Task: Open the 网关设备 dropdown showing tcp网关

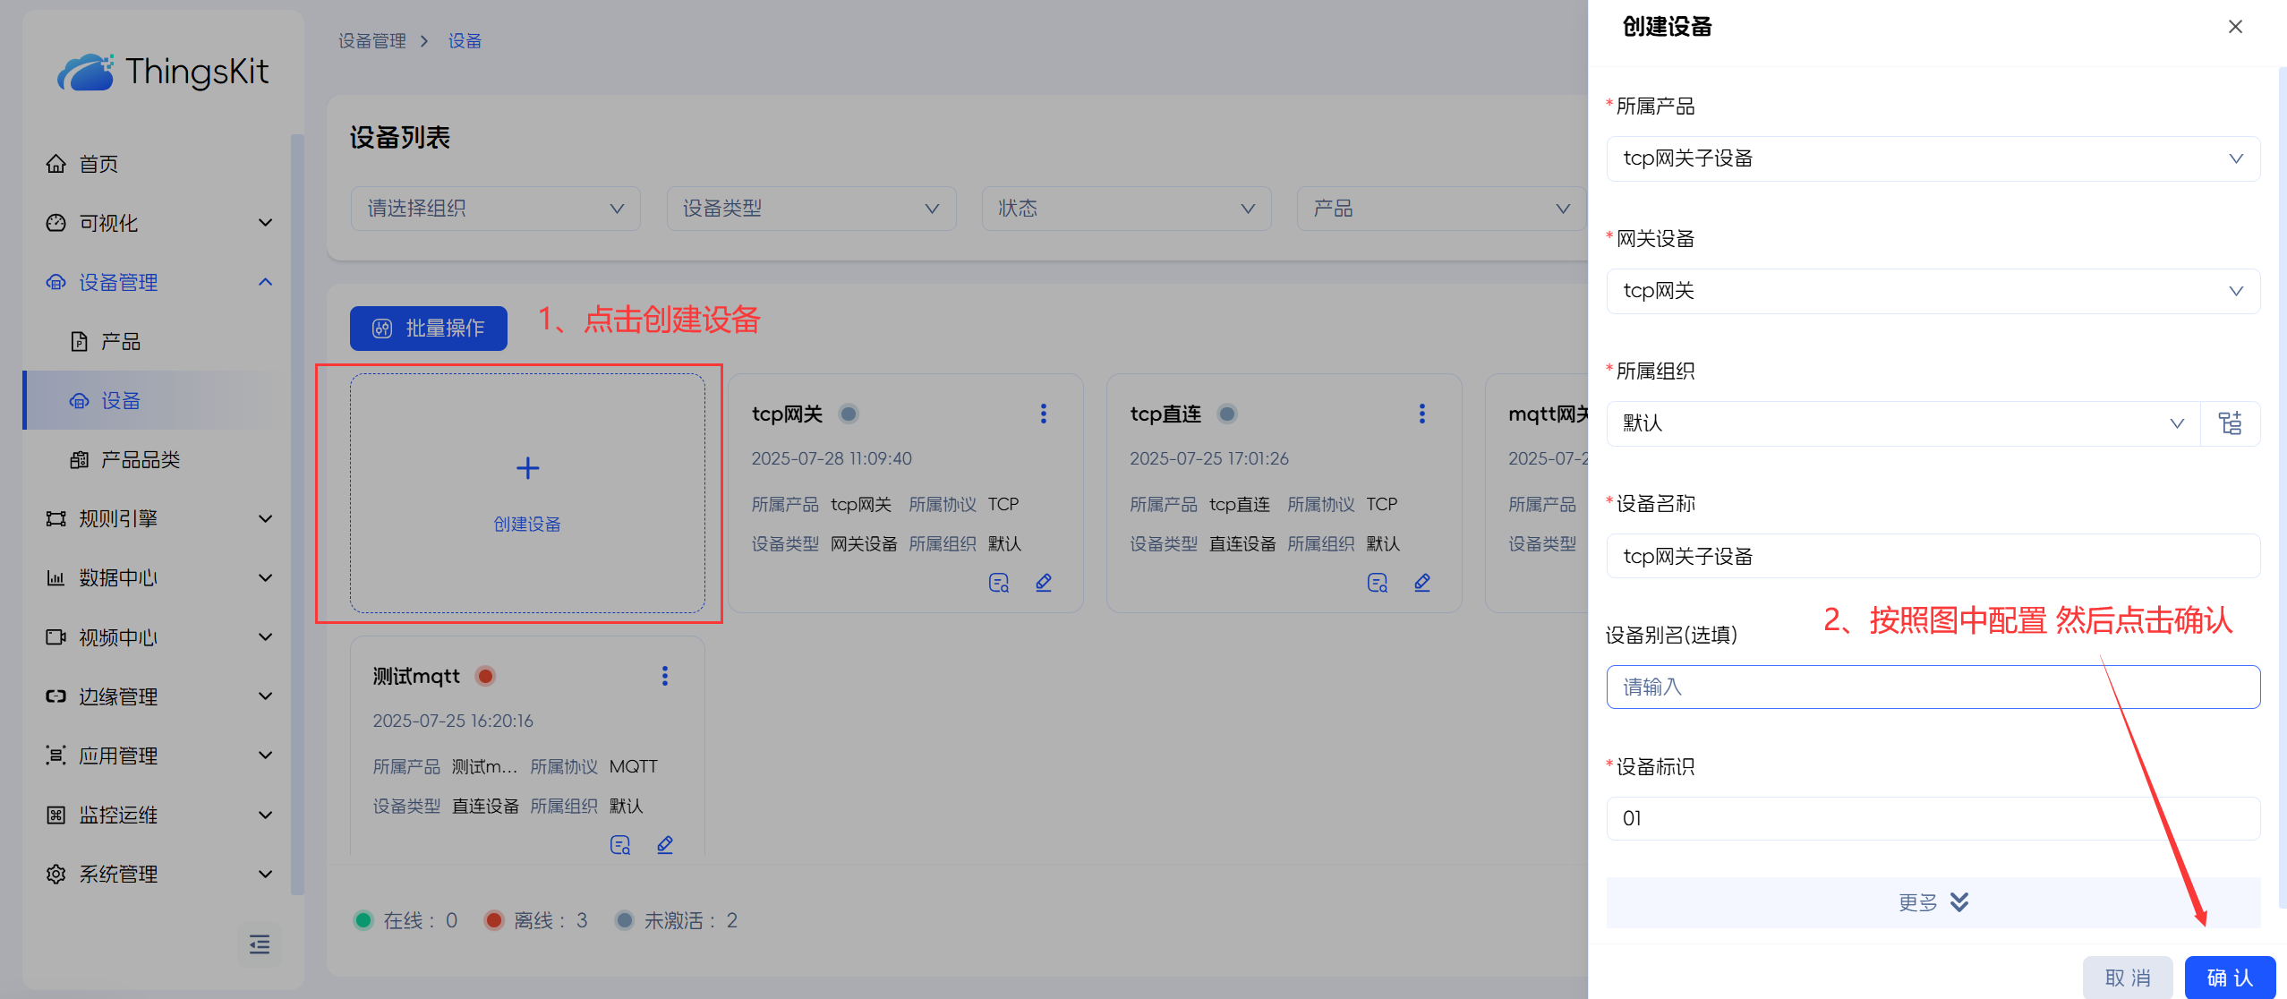Action: point(1933,291)
